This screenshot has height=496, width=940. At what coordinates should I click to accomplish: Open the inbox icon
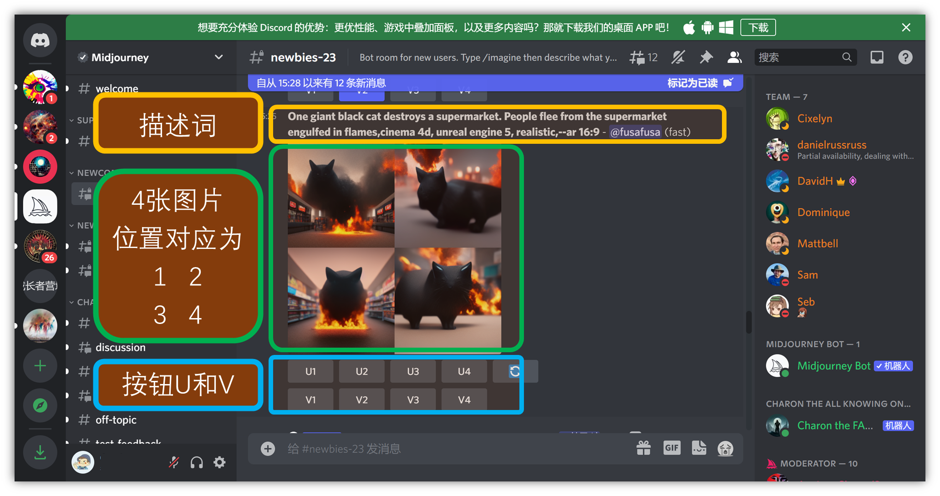coord(877,57)
